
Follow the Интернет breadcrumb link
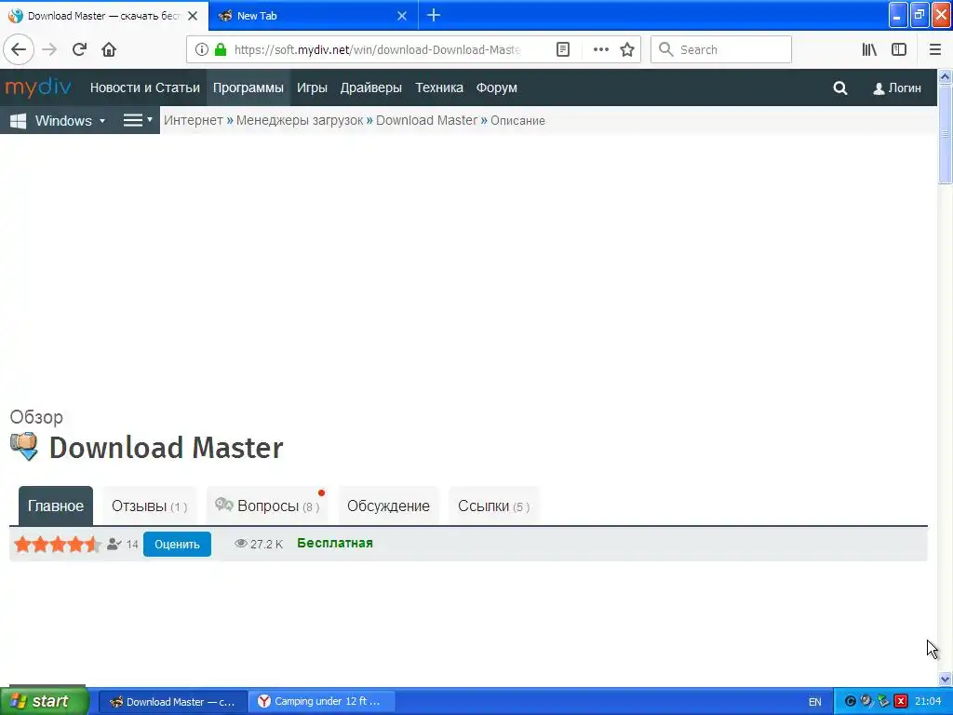coord(194,120)
